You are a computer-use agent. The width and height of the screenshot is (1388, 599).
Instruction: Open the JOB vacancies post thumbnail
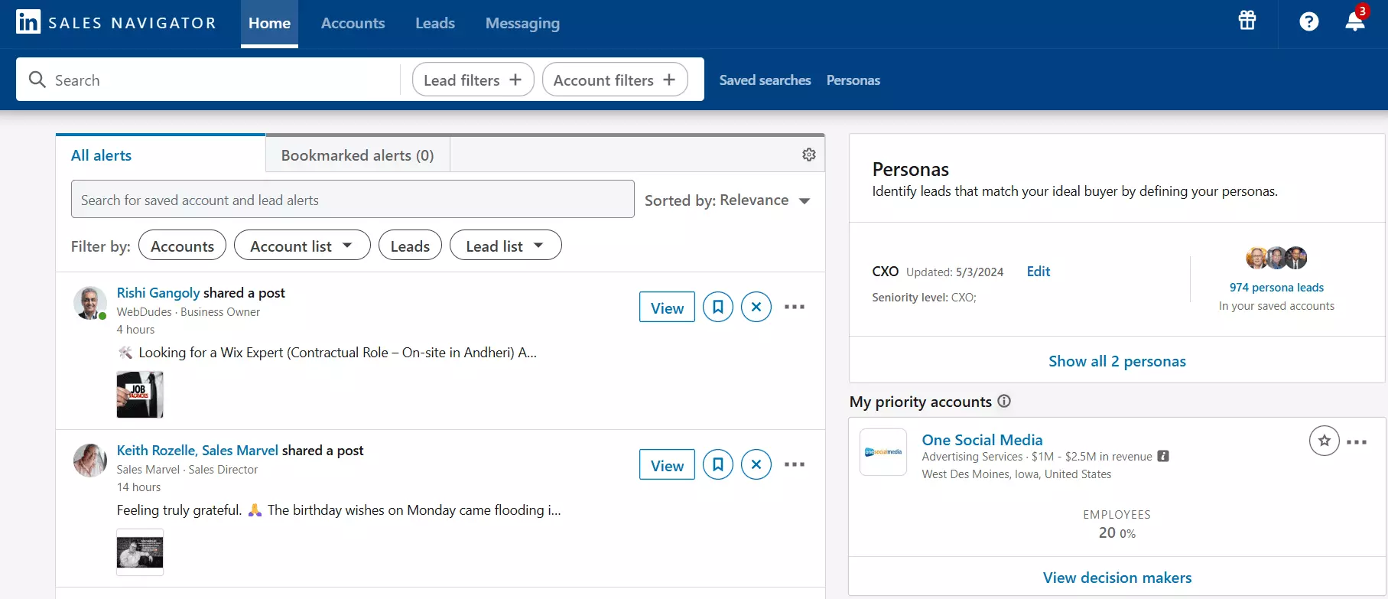point(140,394)
